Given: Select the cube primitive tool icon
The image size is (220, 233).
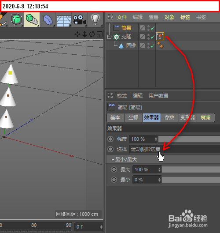Looking at the screenshot, I should coord(16,19).
